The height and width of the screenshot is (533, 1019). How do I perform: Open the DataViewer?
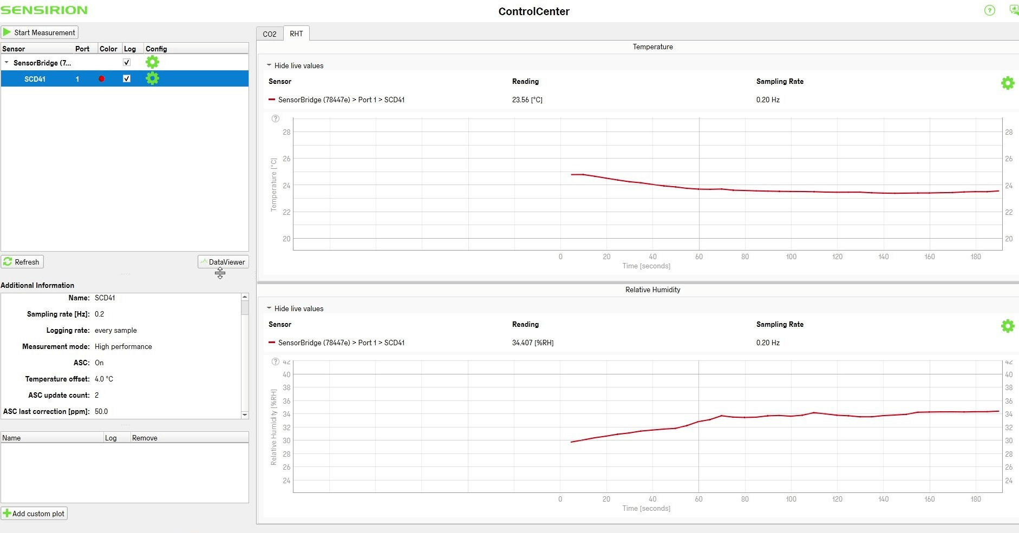[x=223, y=262]
